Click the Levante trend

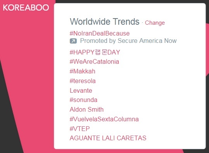point(81,90)
